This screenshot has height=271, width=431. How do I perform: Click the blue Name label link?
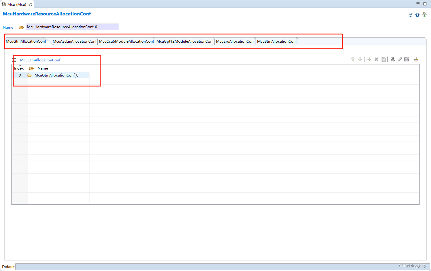(8, 28)
